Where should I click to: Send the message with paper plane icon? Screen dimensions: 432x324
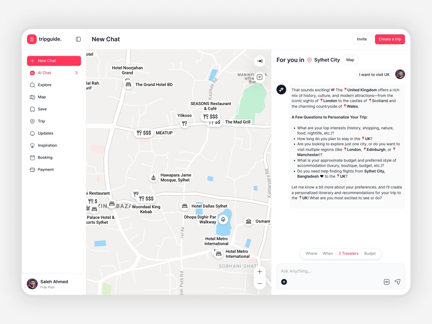click(x=397, y=282)
